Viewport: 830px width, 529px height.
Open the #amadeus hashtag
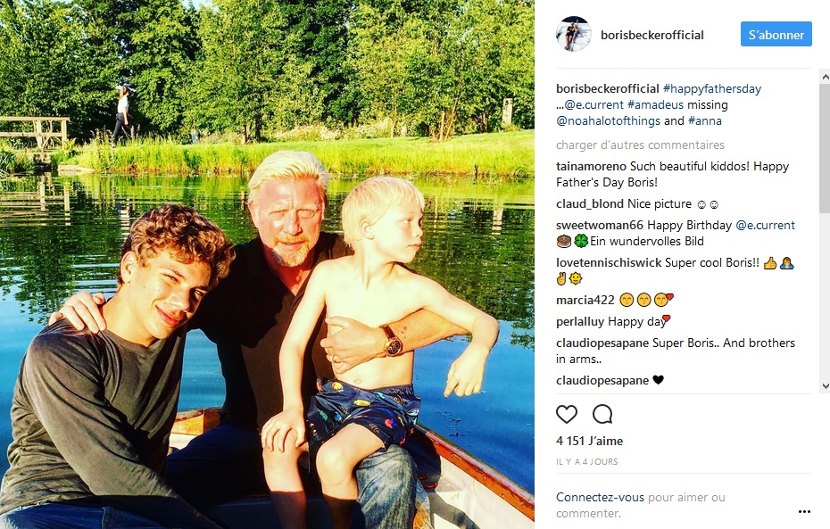655,104
